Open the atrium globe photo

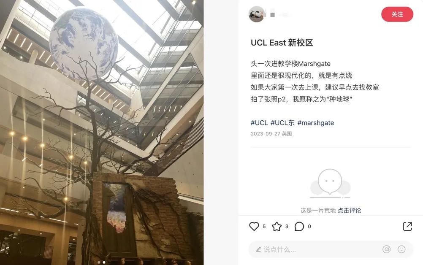(102, 132)
